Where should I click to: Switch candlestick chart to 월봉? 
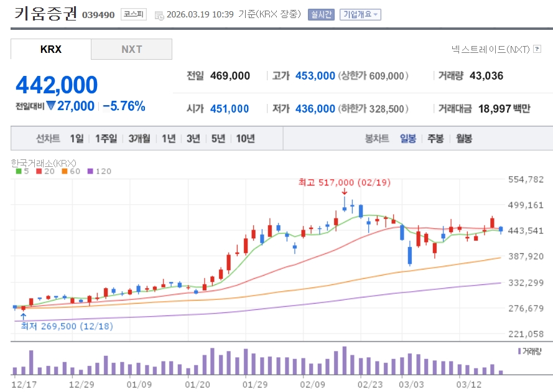(464, 139)
